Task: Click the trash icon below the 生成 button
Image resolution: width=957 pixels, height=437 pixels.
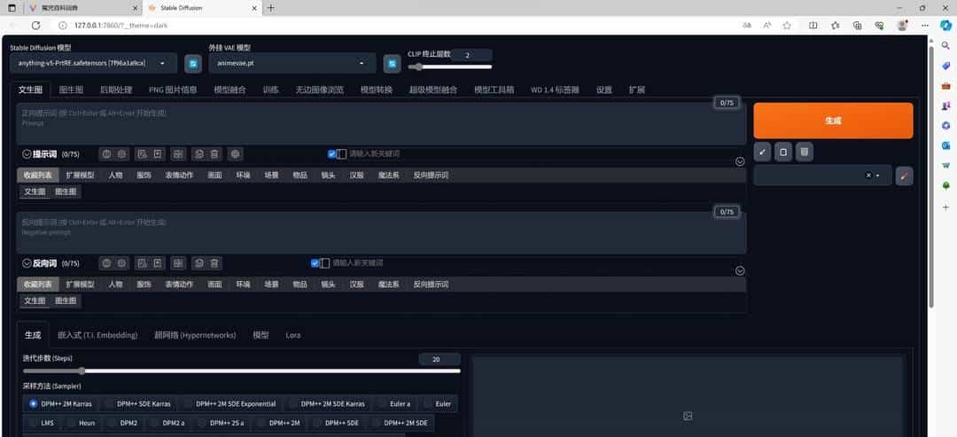Action: (805, 152)
